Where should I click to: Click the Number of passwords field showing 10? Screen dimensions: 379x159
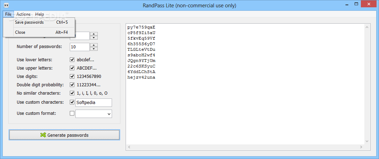point(80,47)
